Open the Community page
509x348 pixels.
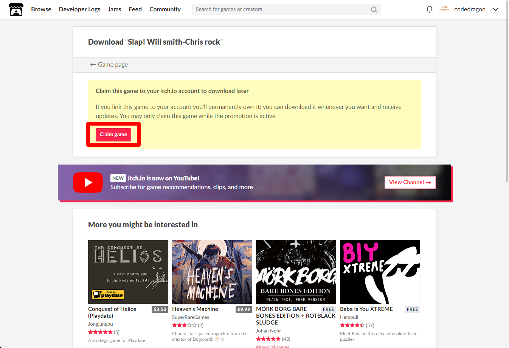point(165,9)
